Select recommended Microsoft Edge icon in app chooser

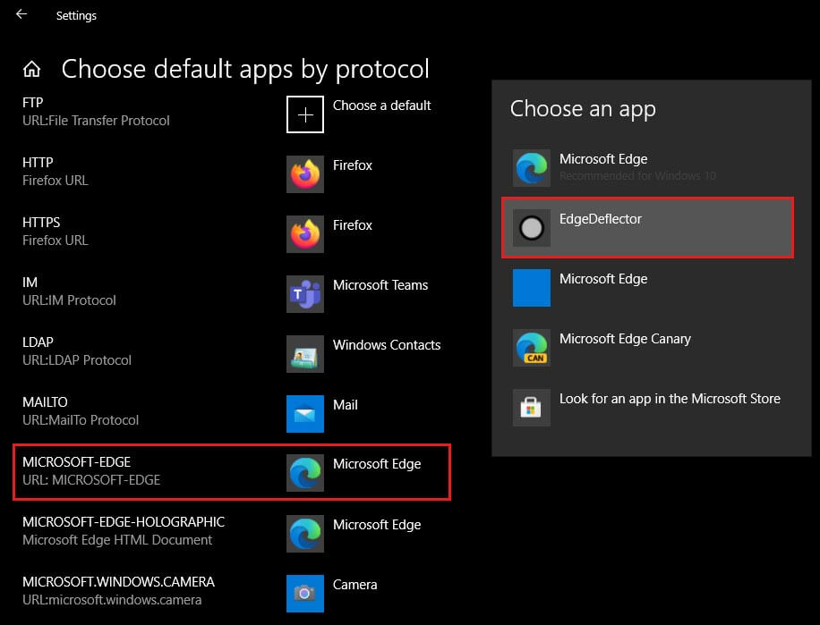(x=532, y=168)
